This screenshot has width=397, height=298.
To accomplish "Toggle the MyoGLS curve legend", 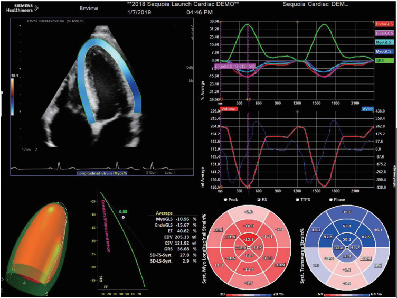I will coord(385,42).
